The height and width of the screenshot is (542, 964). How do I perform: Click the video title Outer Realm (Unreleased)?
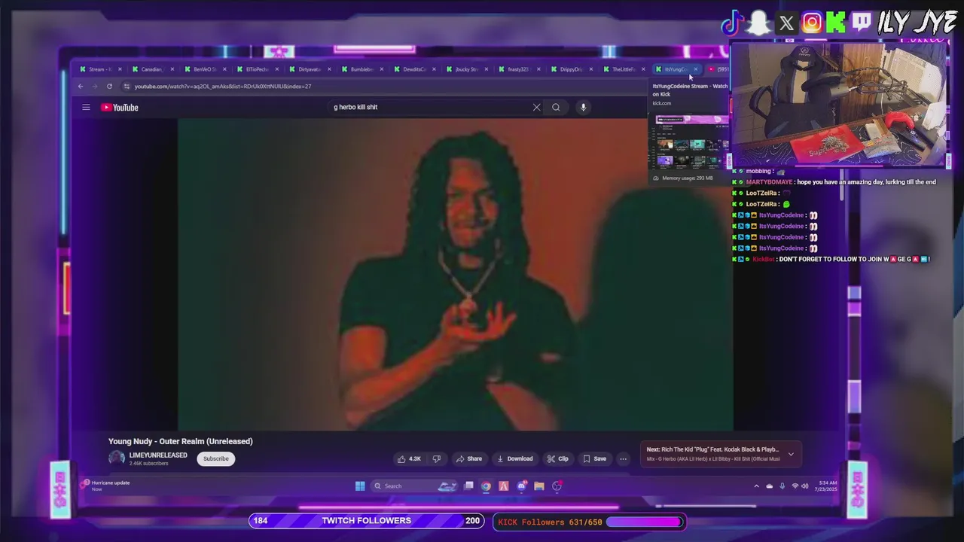click(x=181, y=441)
